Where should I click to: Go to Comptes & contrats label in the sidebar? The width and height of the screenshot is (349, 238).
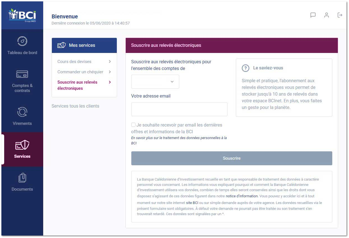pyautogui.click(x=22, y=88)
